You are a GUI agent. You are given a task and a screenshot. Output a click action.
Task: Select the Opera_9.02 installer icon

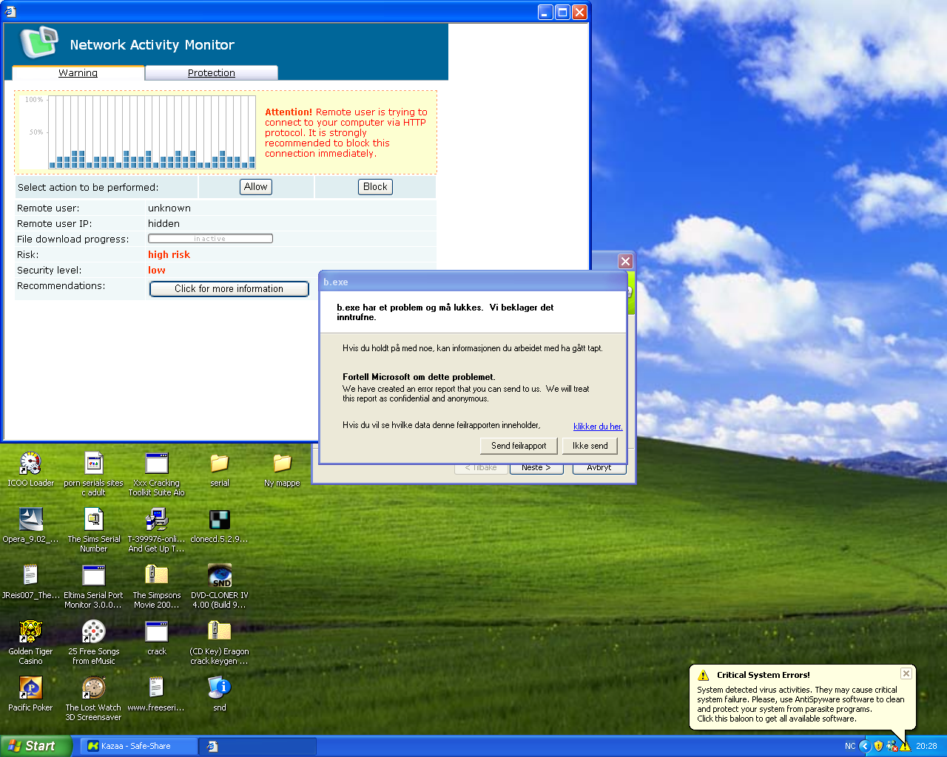[30, 526]
